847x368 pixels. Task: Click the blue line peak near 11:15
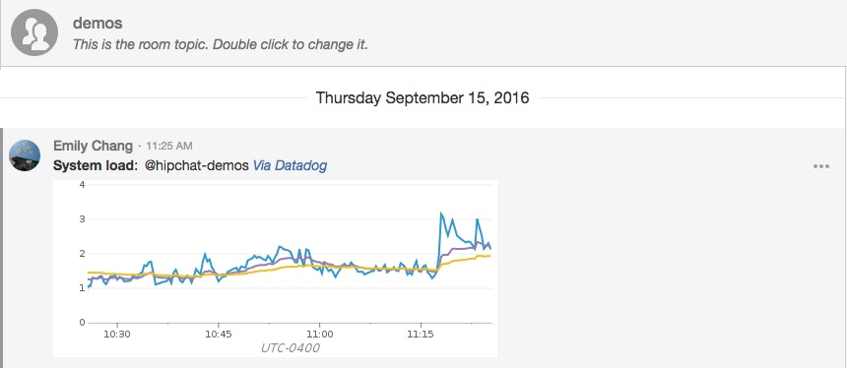pyautogui.click(x=441, y=214)
